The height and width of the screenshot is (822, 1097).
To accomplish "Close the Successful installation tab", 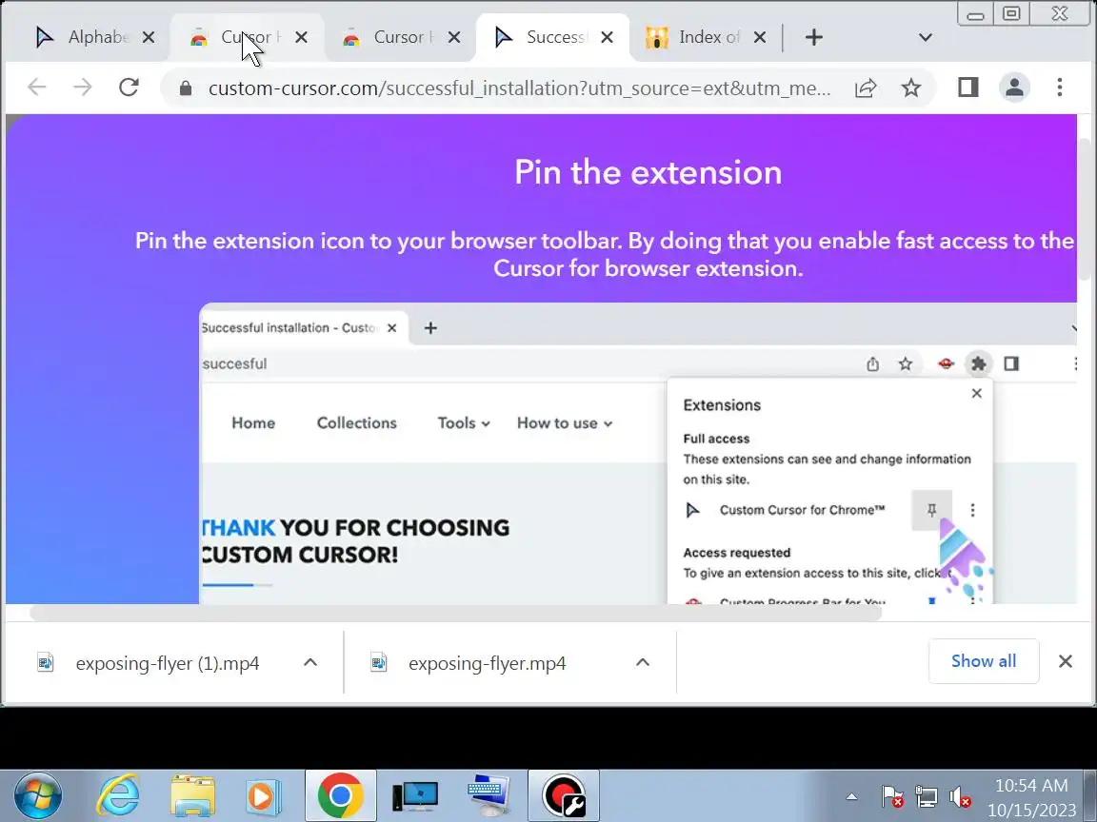I will (x=608, y=37).
